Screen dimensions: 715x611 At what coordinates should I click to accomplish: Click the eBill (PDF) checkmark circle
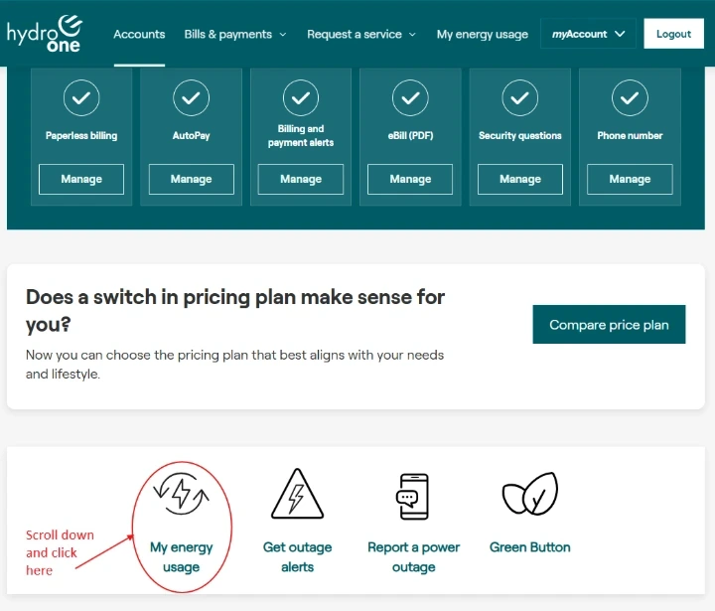410,97
